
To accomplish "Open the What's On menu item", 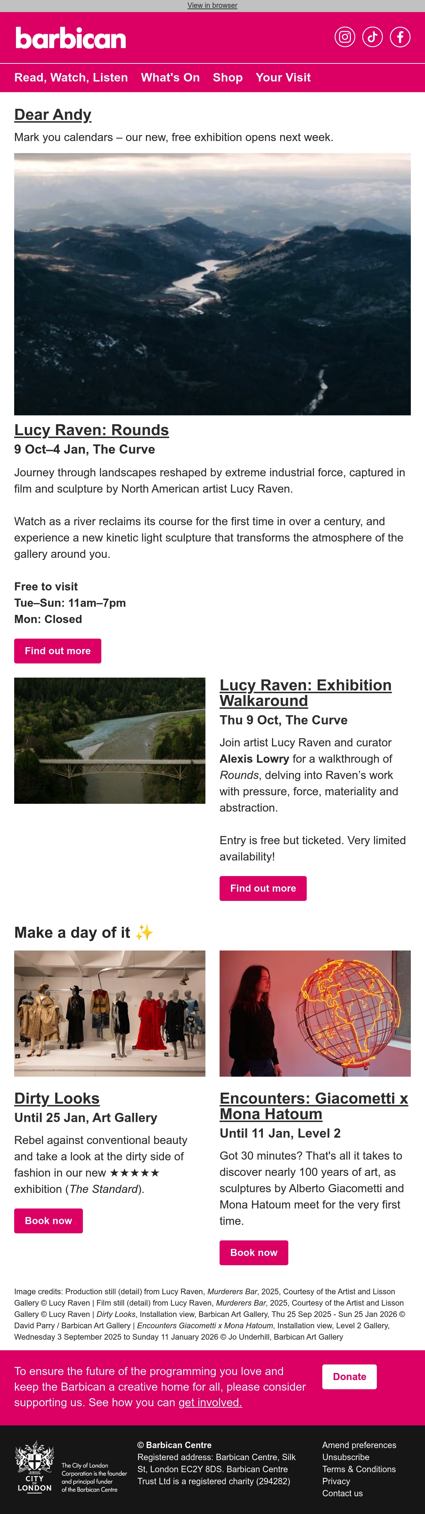I will pos(170,78).
